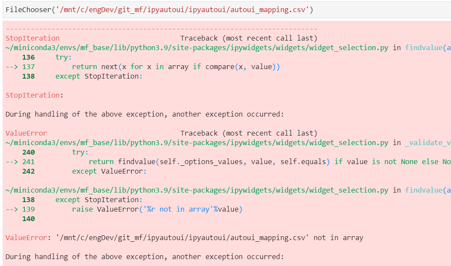Click the final 'ValueError: ... not in array' message
The width and height of the screenshot is (451, 266).
pos(184,238)
